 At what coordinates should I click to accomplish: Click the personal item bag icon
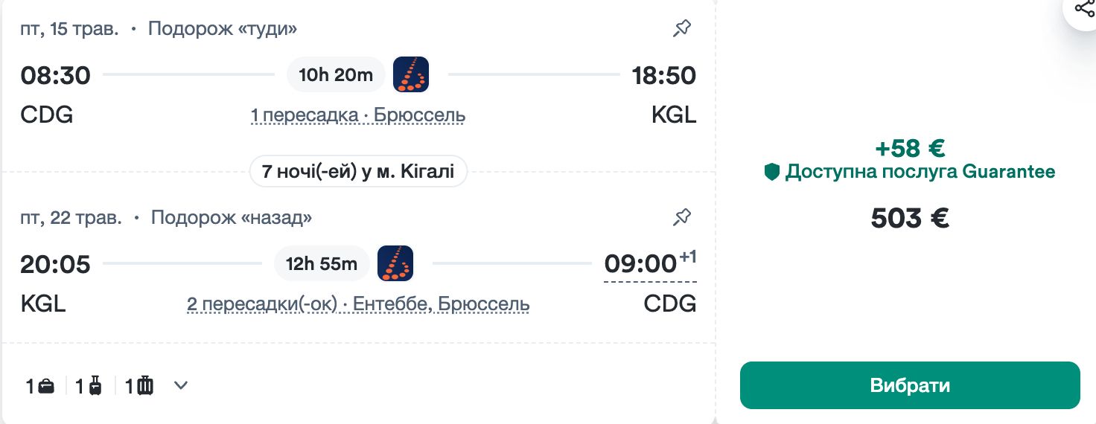[46, 386]
